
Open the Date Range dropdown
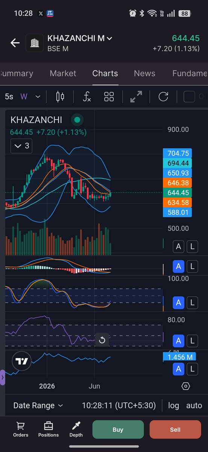[38, 406]
